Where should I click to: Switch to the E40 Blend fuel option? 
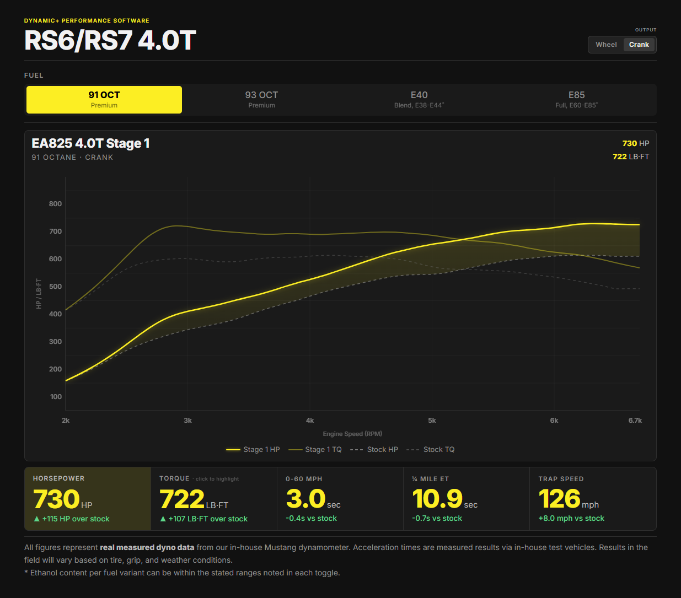419,100
